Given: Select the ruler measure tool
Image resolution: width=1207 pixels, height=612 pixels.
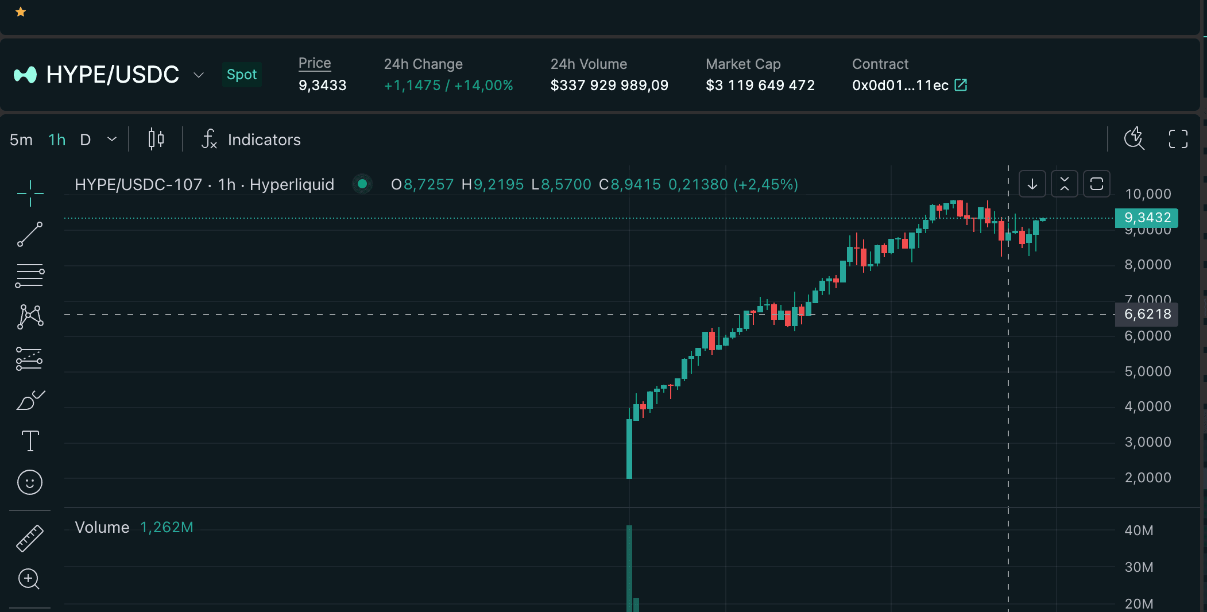Looking at the screenshot, I should 30,538.
